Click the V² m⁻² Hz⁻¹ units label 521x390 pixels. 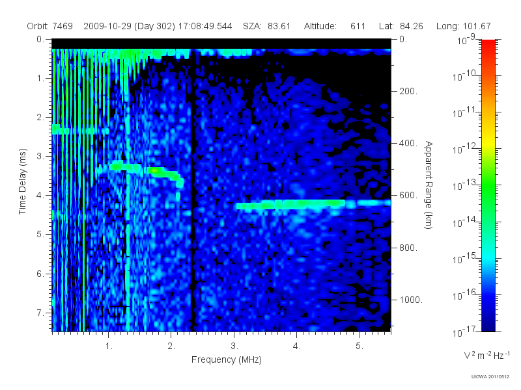pyautogui.click(x=486, y=355)
